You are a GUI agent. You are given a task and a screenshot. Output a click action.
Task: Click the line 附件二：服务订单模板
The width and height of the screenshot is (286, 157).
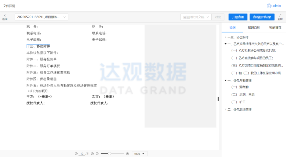point(43,66)
